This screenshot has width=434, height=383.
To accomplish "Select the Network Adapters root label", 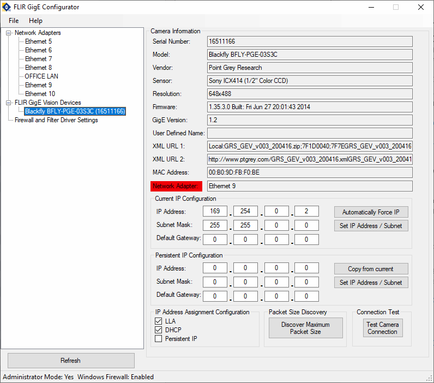I will [38, 33].
